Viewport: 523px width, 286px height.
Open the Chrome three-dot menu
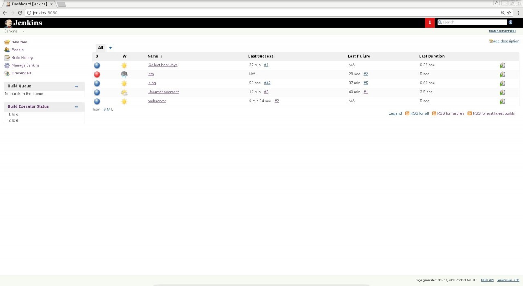click(x=518, y=13)
